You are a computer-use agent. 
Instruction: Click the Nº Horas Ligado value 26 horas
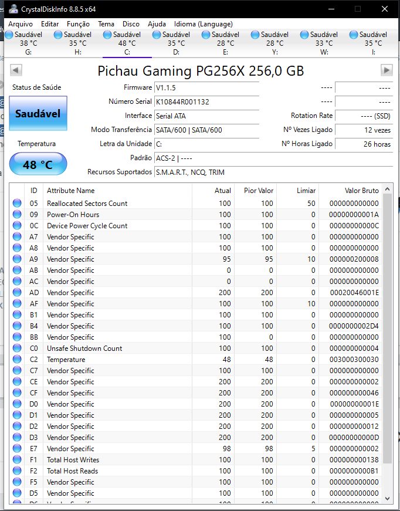point(364,144)
